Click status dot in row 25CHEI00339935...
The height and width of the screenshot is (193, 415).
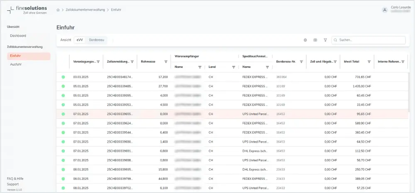63,169
